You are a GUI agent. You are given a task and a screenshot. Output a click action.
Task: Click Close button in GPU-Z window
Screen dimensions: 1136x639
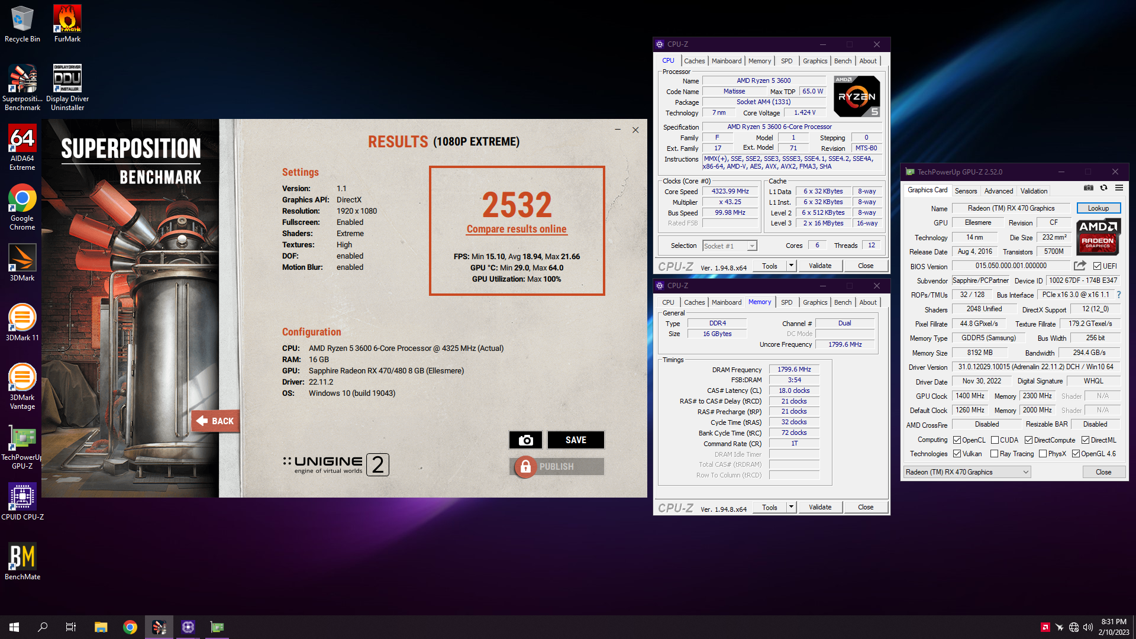point(1103,472)
